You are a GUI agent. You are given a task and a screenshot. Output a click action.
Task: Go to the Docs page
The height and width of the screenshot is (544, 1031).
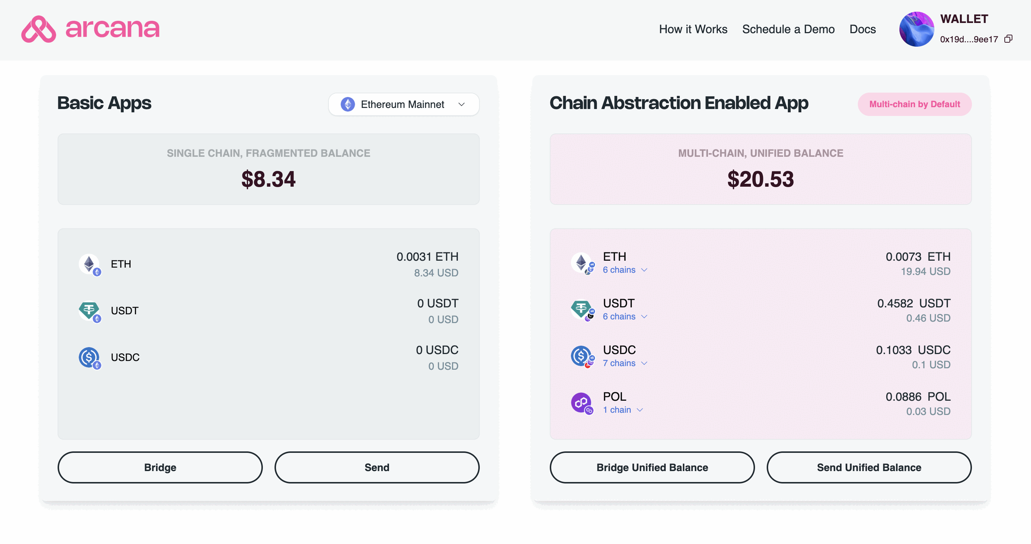(863, 29)
